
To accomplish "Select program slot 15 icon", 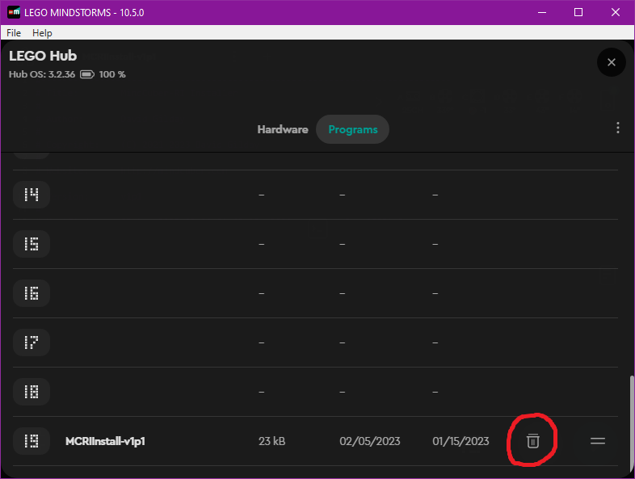I will [32, 244].
